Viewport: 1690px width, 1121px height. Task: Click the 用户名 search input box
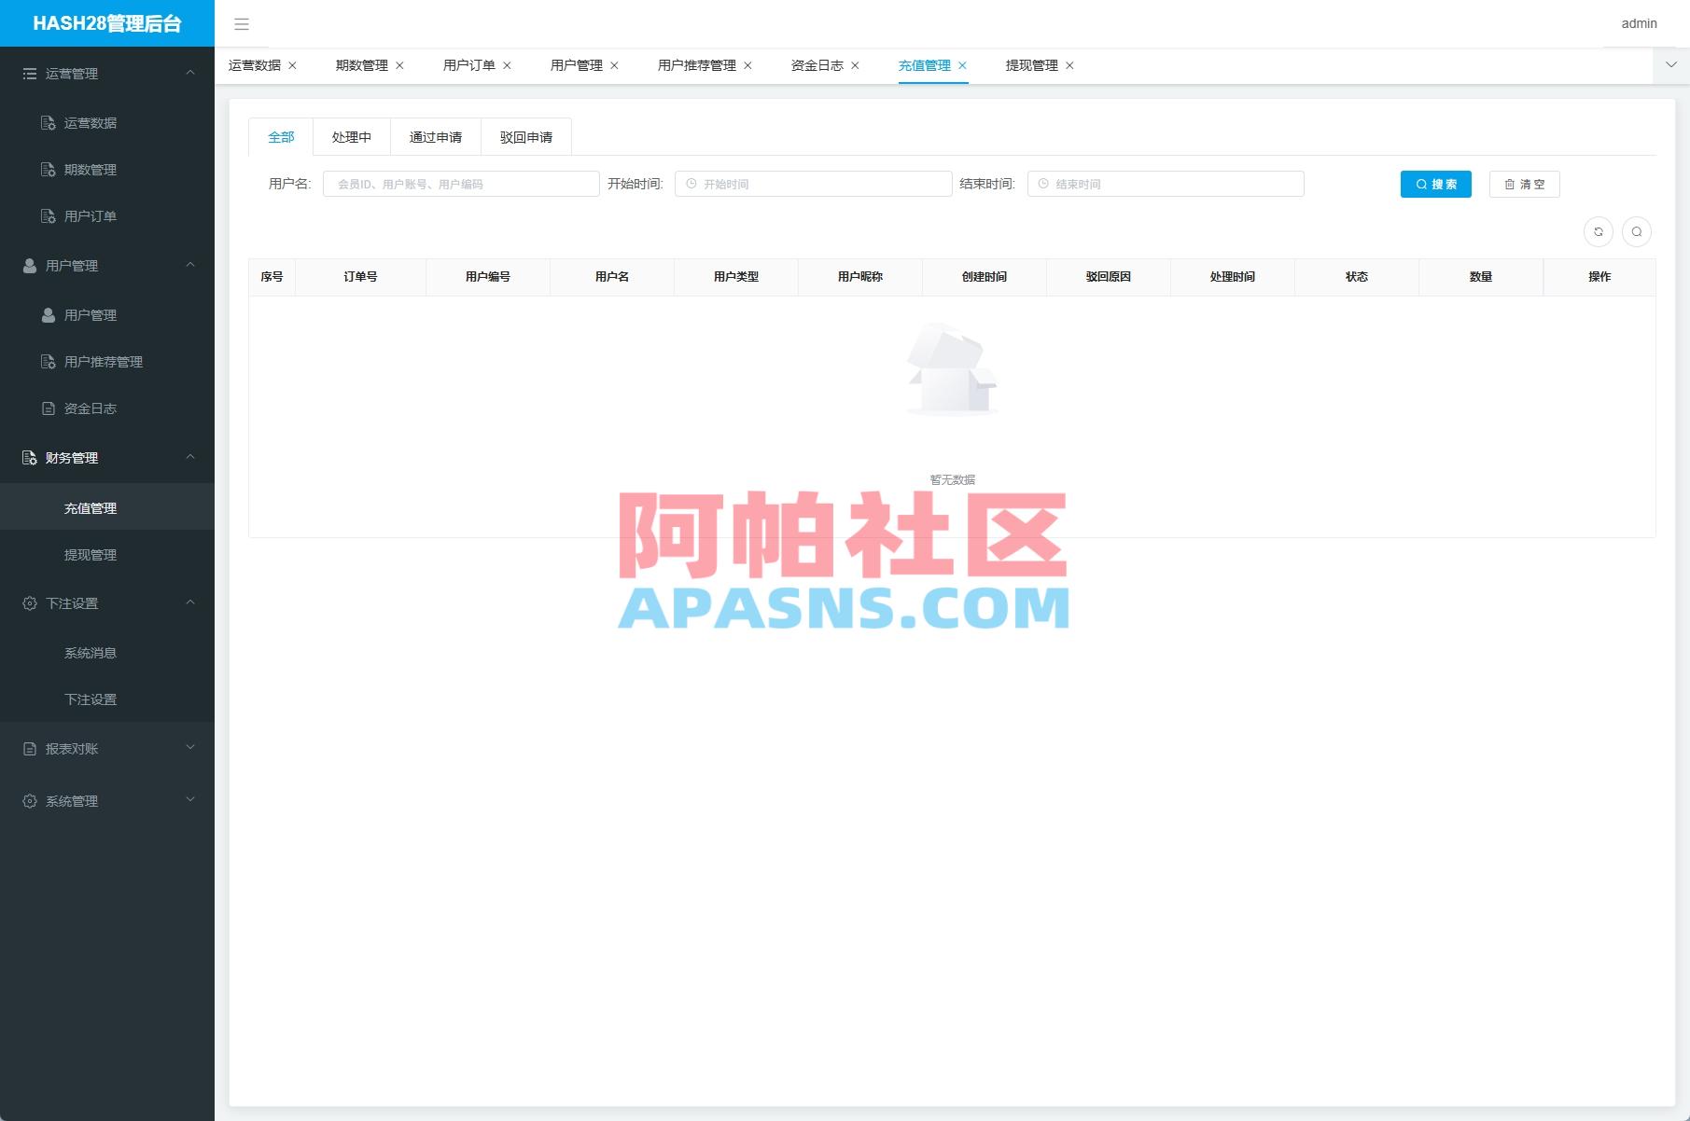pos(461,183)
